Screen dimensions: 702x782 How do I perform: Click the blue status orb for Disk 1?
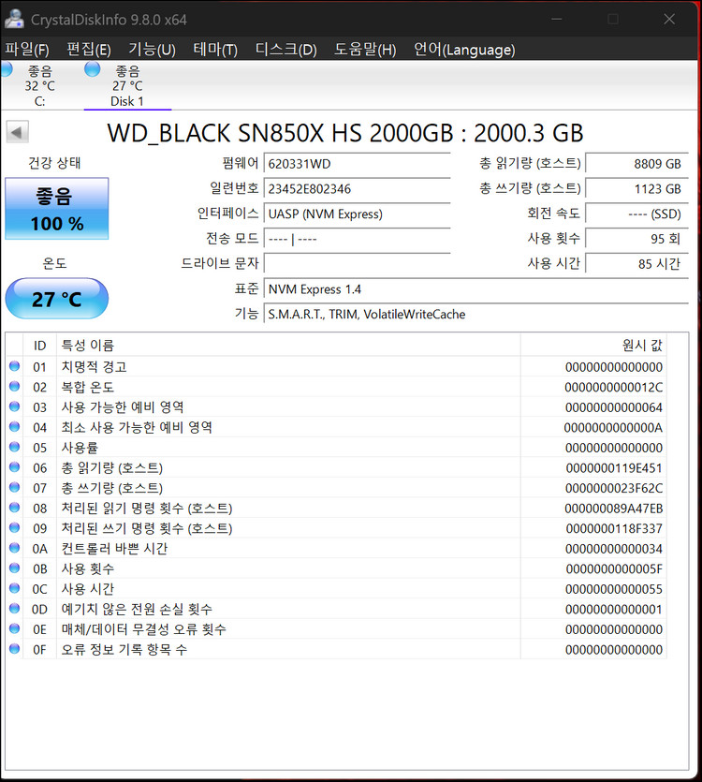click(93, 69)
